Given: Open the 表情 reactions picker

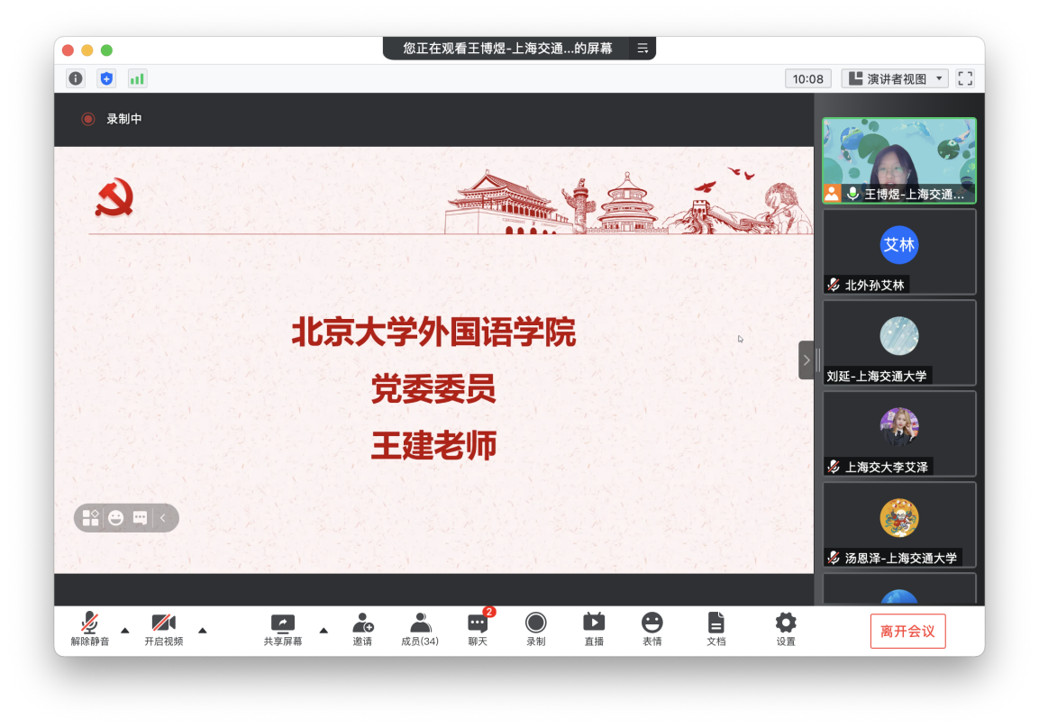Looking at the screenshot, I should point(652,629).
